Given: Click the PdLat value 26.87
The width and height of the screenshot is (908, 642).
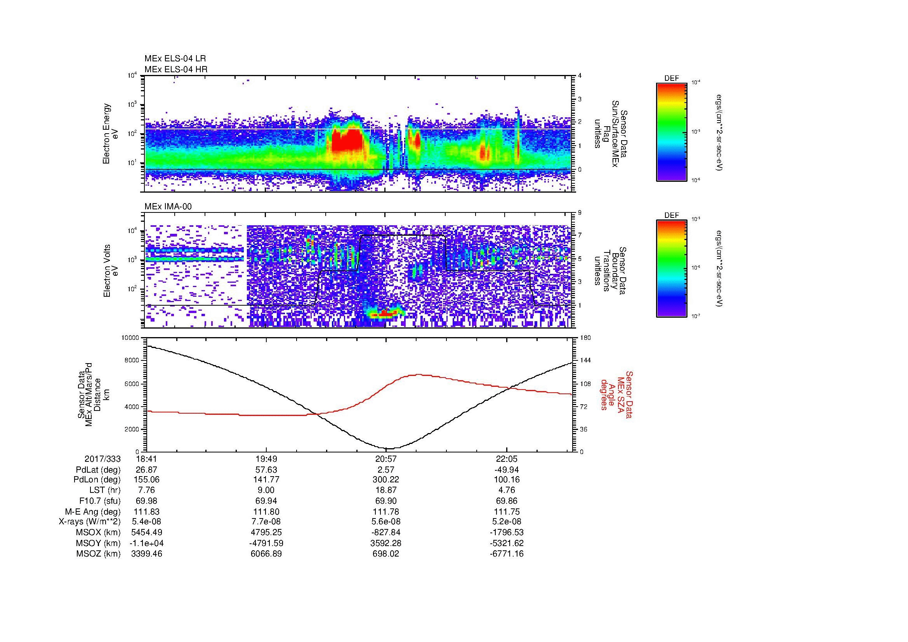Looking at the screenshot, I should [x=147, y=470].
